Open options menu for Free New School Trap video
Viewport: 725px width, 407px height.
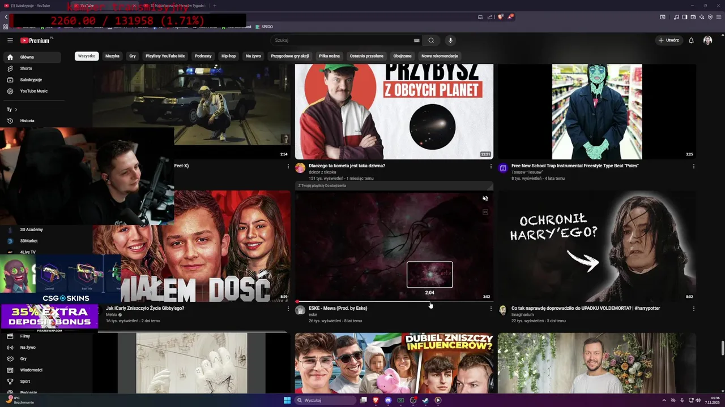694,166
